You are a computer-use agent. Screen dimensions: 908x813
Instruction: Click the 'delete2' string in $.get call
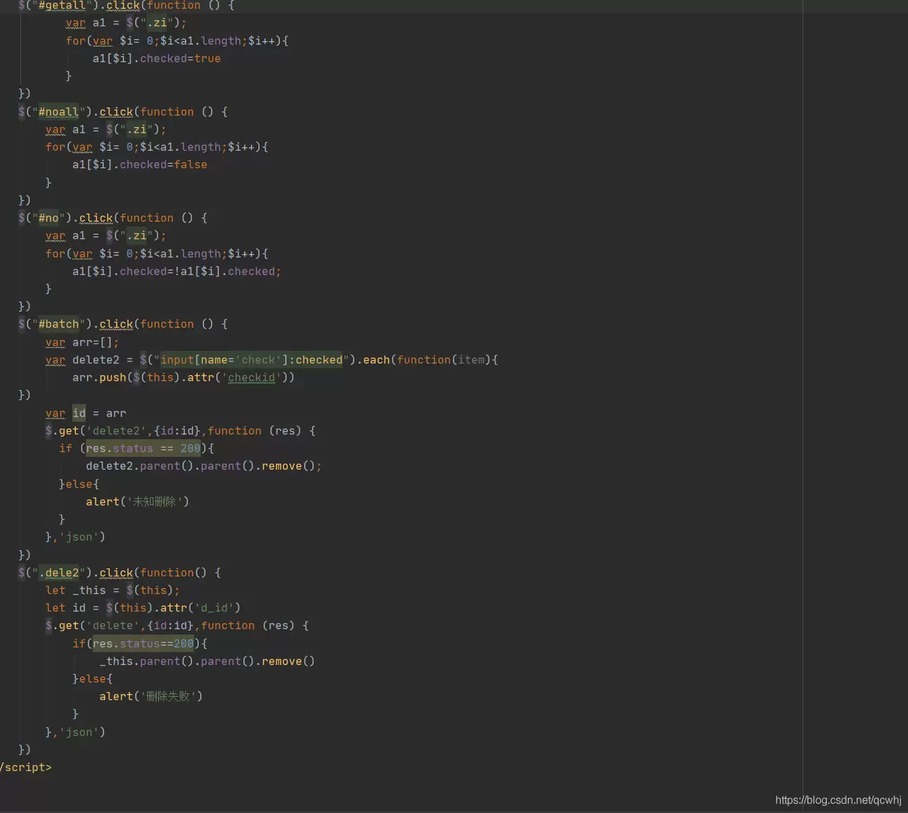pyautogui.click(x=116, y=430)
